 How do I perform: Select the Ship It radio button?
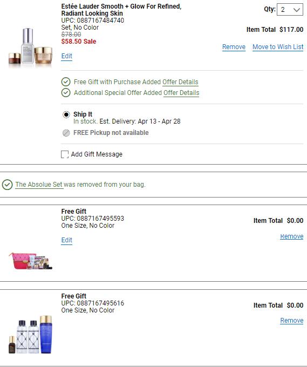(x=66, y=114)
